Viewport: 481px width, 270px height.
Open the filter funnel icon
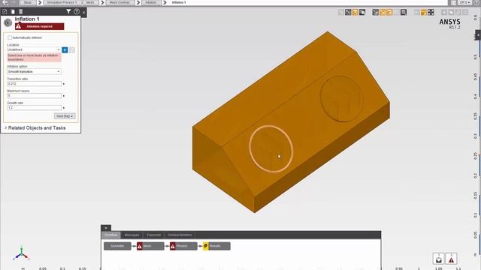(68, 12)
